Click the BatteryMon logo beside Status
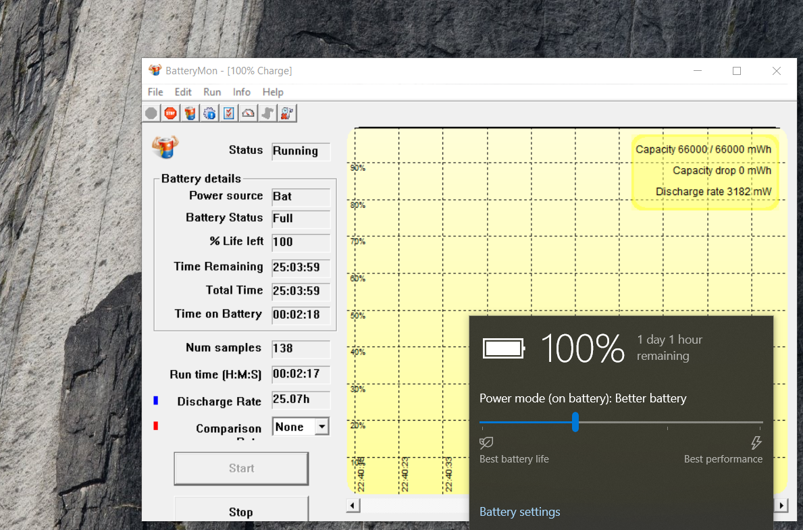Viewport: 803px width, 530px height. pos(165,147)
